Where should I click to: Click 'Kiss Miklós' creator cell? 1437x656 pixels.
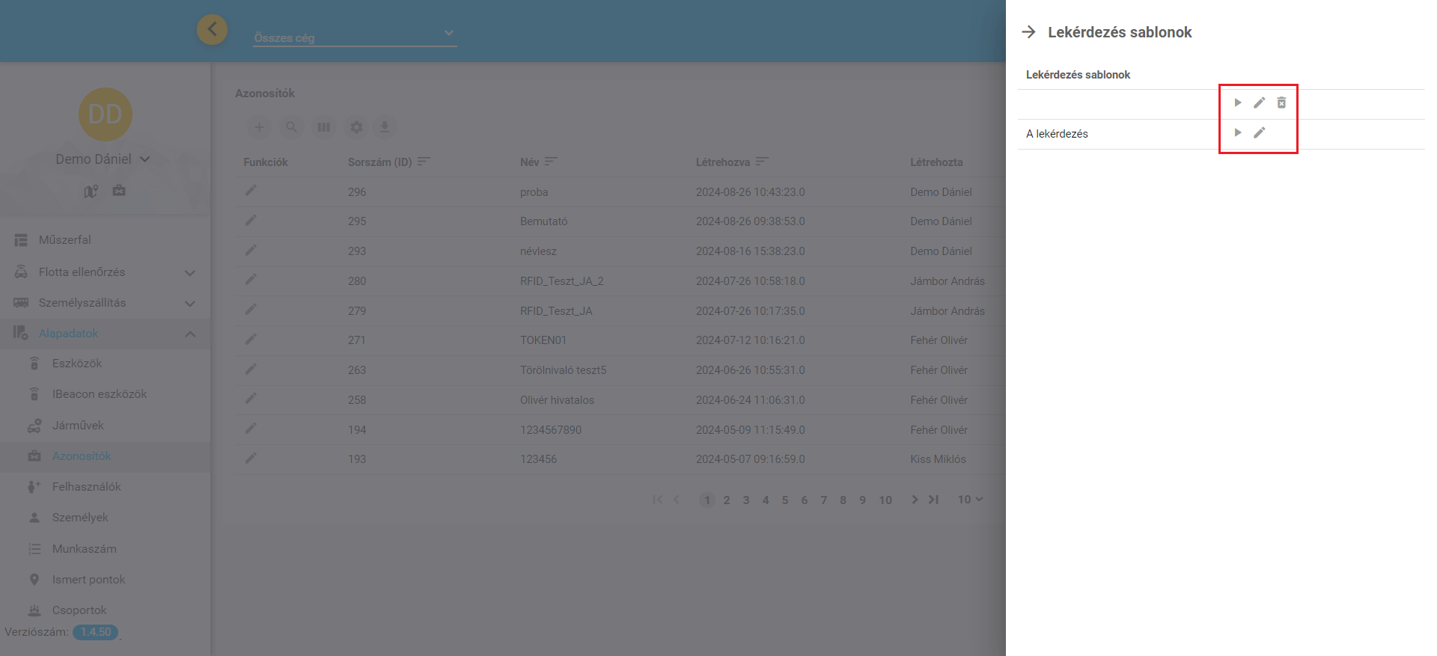938,459
